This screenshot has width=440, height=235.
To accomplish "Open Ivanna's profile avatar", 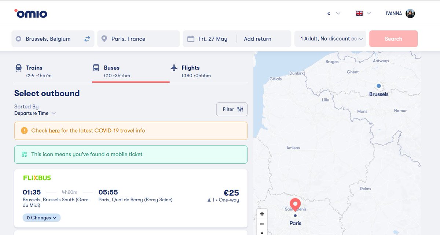I will (410, 14).
